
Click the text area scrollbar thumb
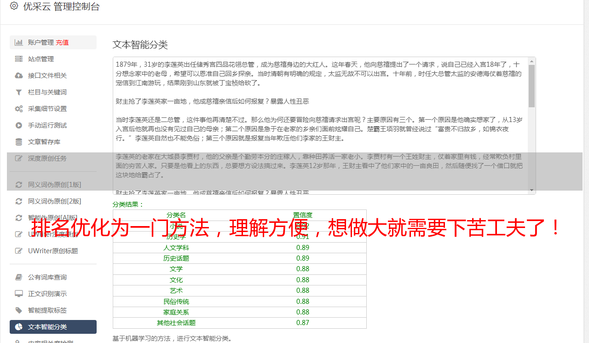pos(531,86)
